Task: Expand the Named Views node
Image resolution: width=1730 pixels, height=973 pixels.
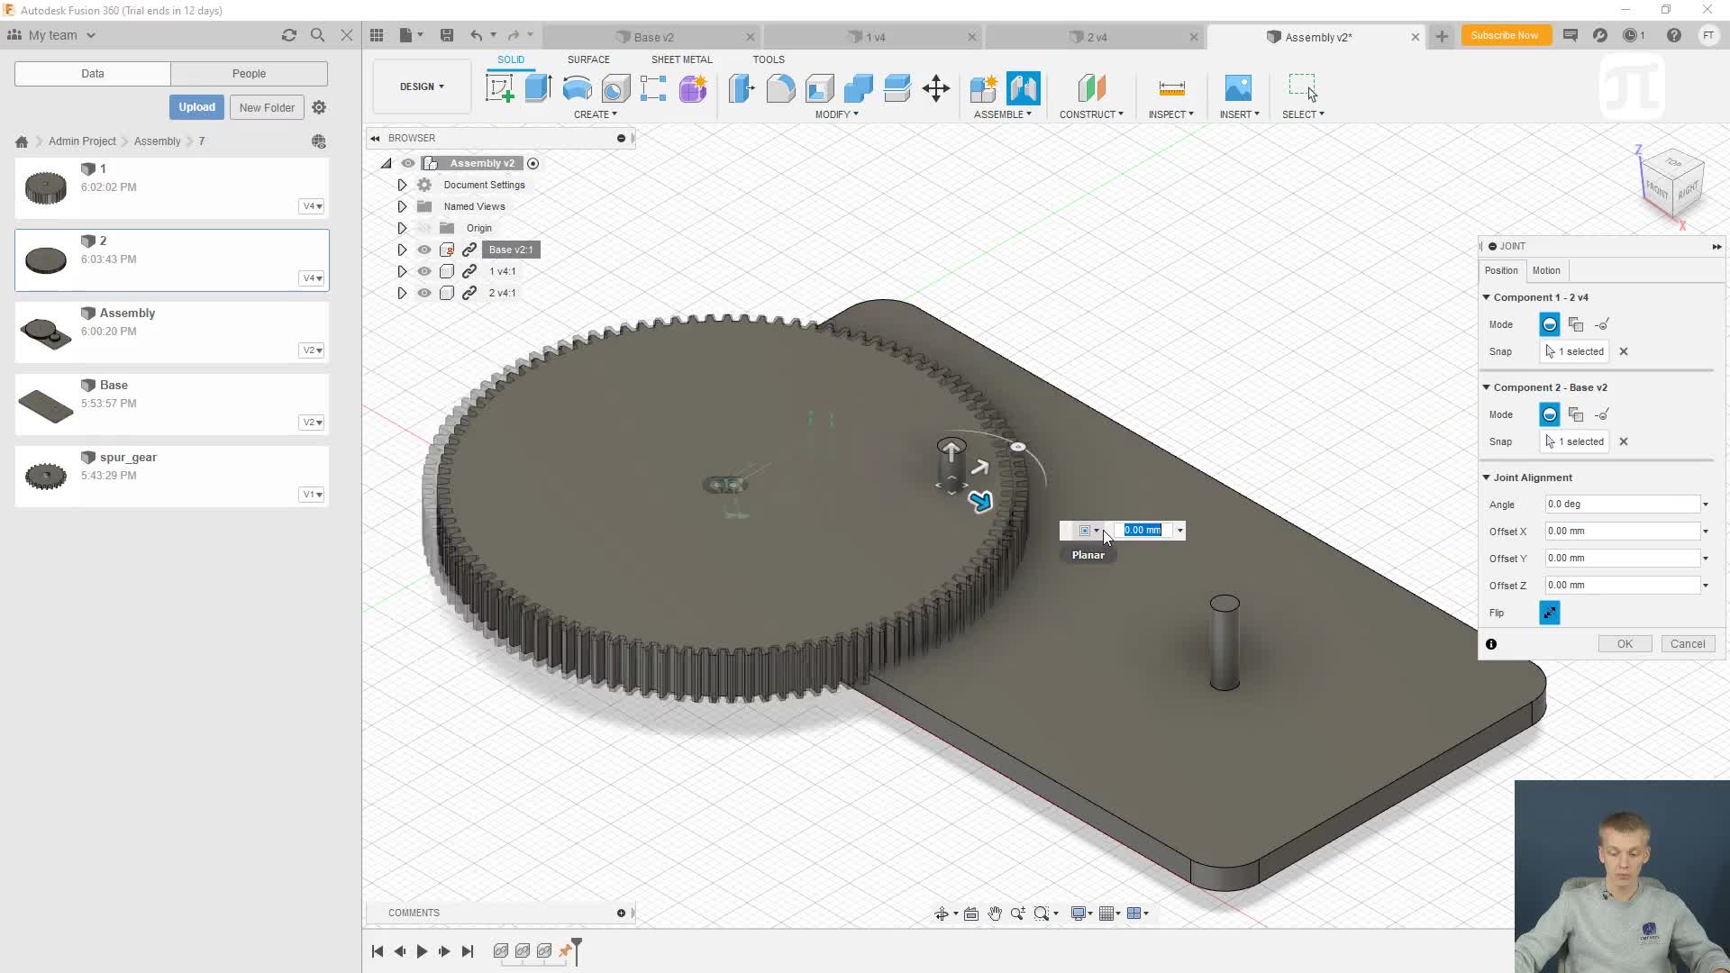Action: pyautogui.click(x=402, y=206)
